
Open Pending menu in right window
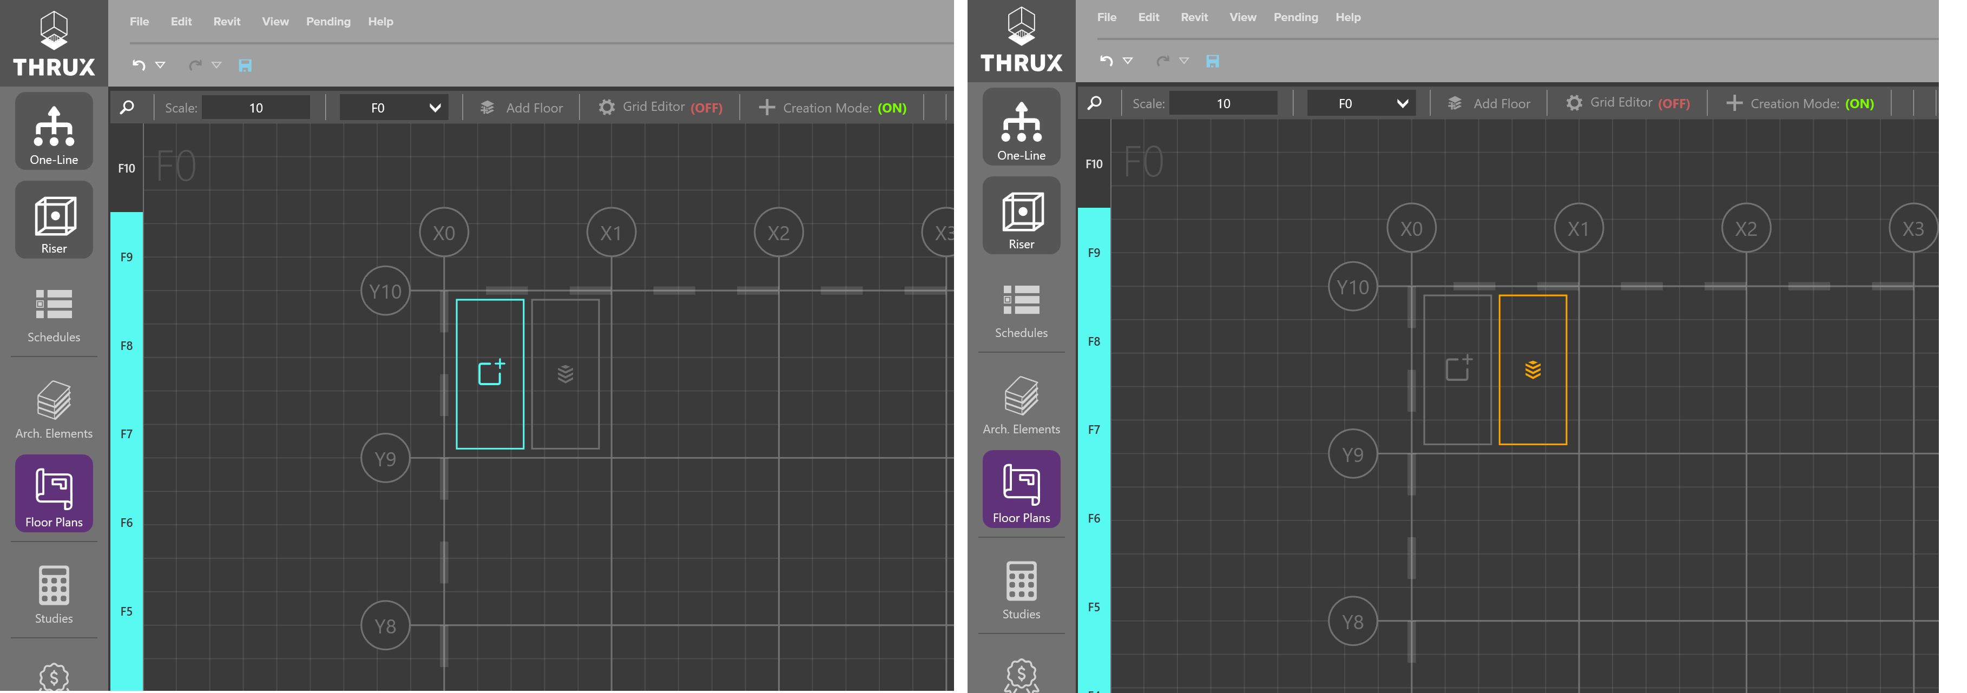click(1296, 17)
